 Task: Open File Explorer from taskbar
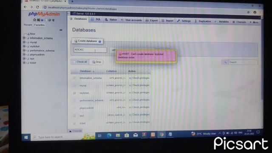(118, 135)
